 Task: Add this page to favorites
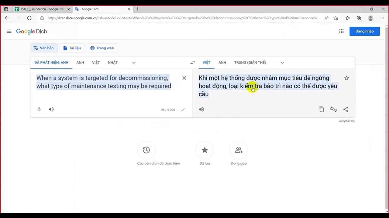pos(336,18)
